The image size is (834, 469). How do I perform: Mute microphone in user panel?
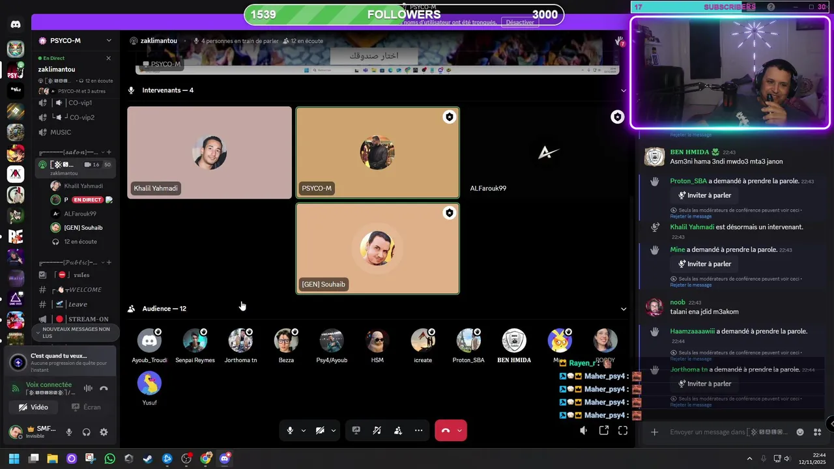[69, 432]
